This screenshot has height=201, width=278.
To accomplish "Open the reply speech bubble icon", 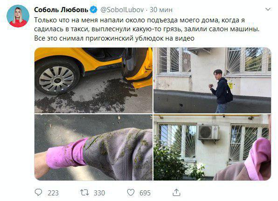I will (38, 192).
